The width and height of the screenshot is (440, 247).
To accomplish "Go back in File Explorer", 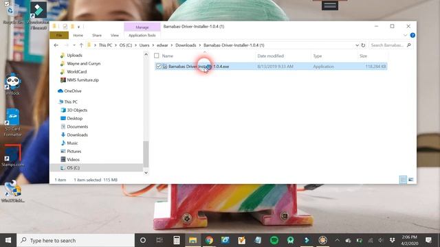I will (x=56, y=45).
